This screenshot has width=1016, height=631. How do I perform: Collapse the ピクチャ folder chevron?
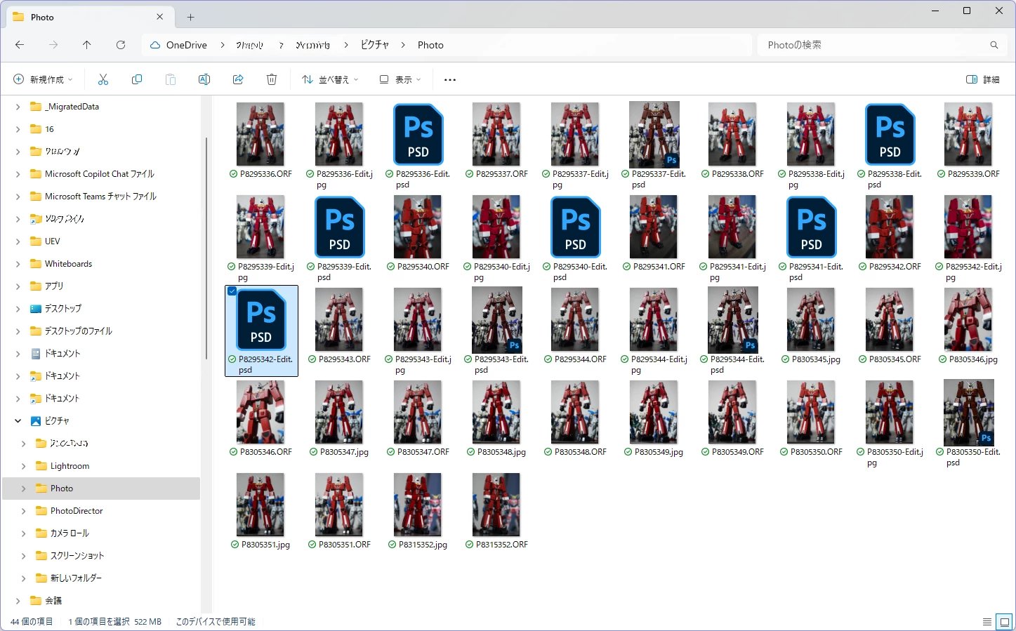18,421
